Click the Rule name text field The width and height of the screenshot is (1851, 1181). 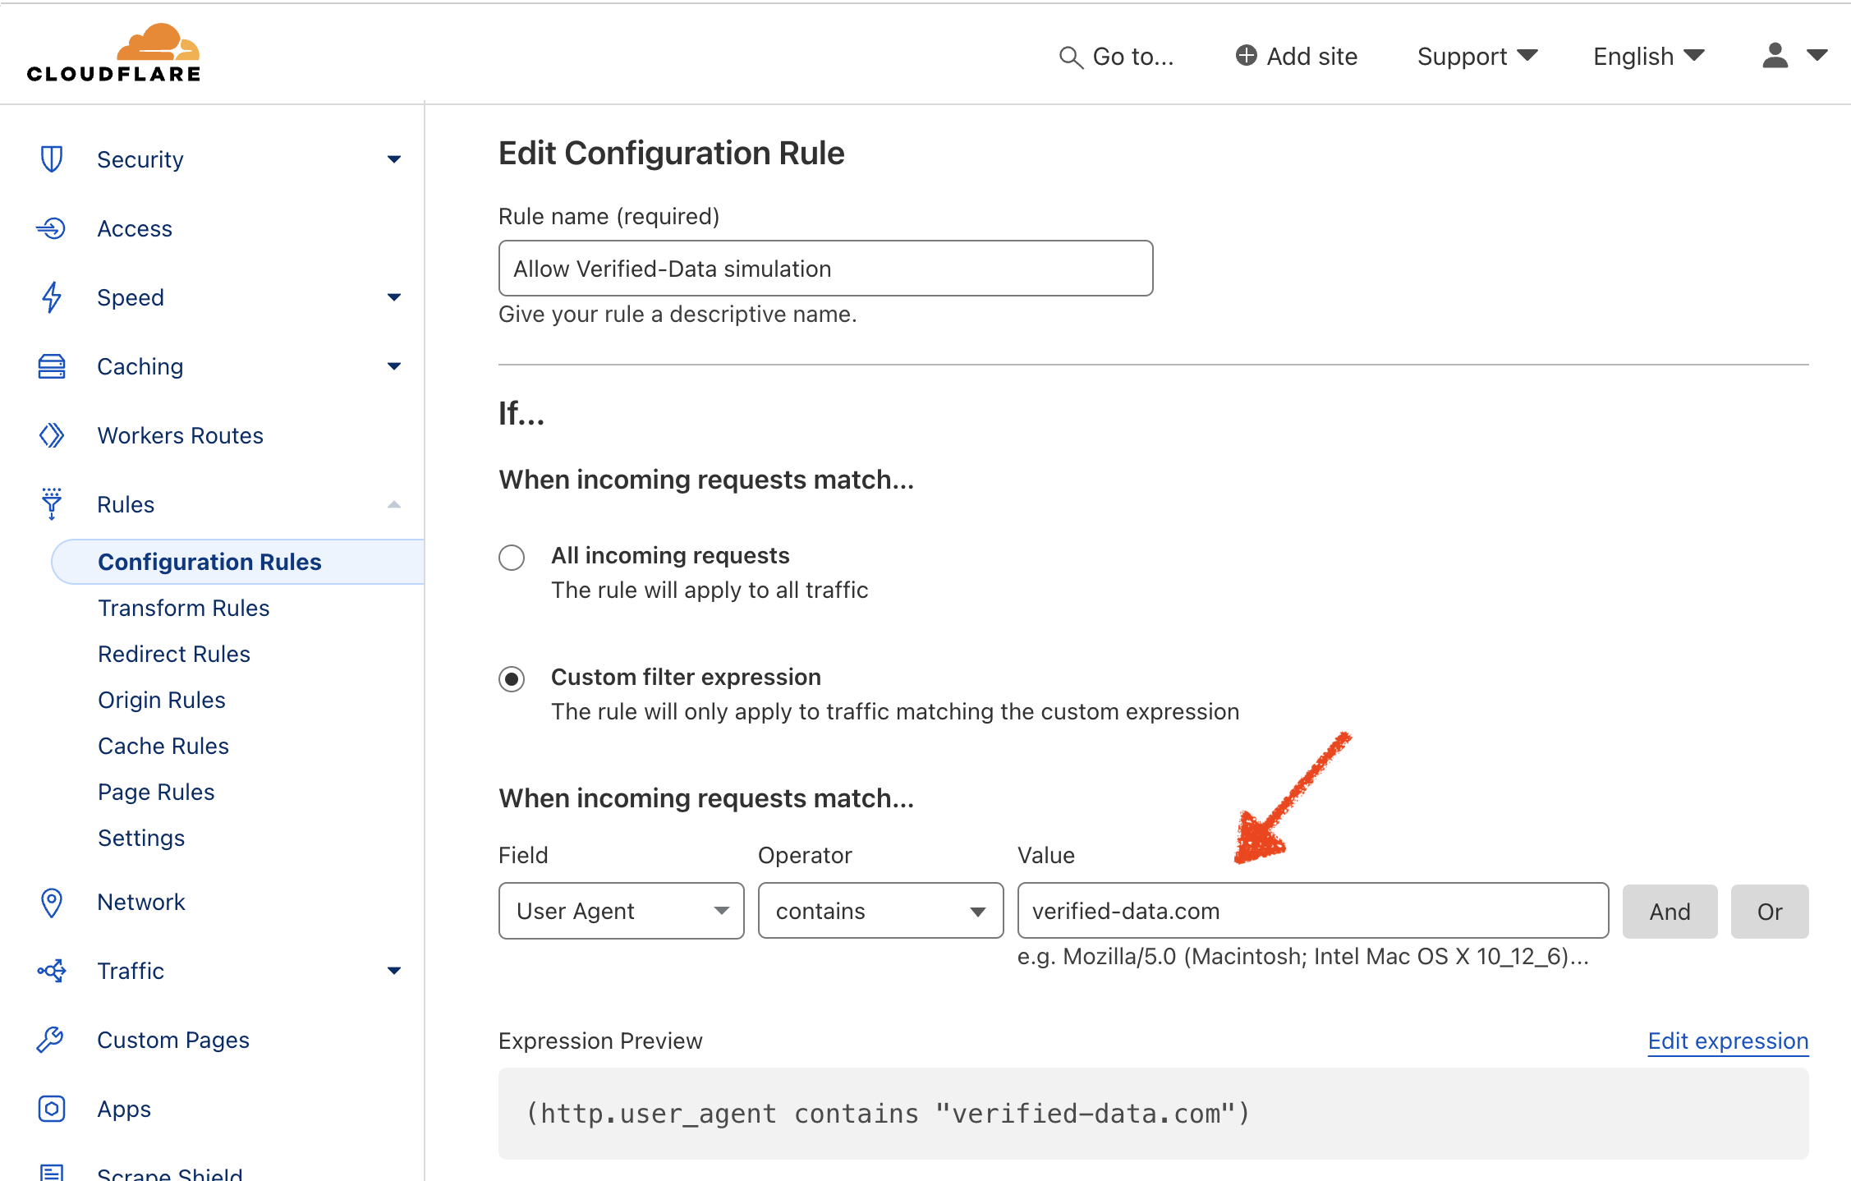pos(825,269)
